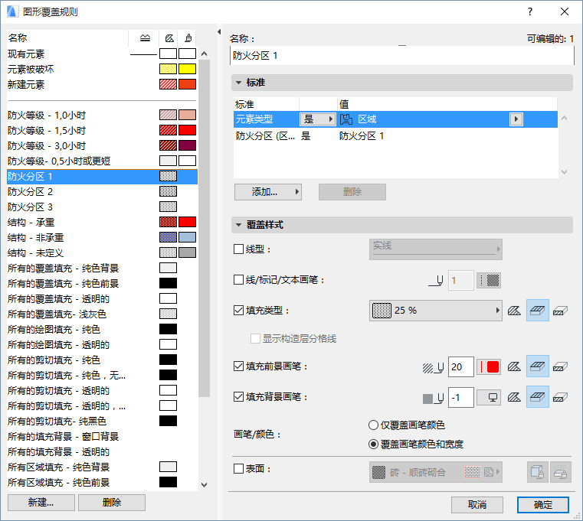This screenshot has width=583, height=521.
Task: Click the yellow swatch for 元素被破坏
Action: [187, 69]
